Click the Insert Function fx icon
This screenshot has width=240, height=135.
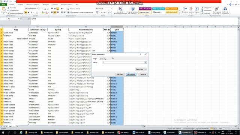coord(29,19)
